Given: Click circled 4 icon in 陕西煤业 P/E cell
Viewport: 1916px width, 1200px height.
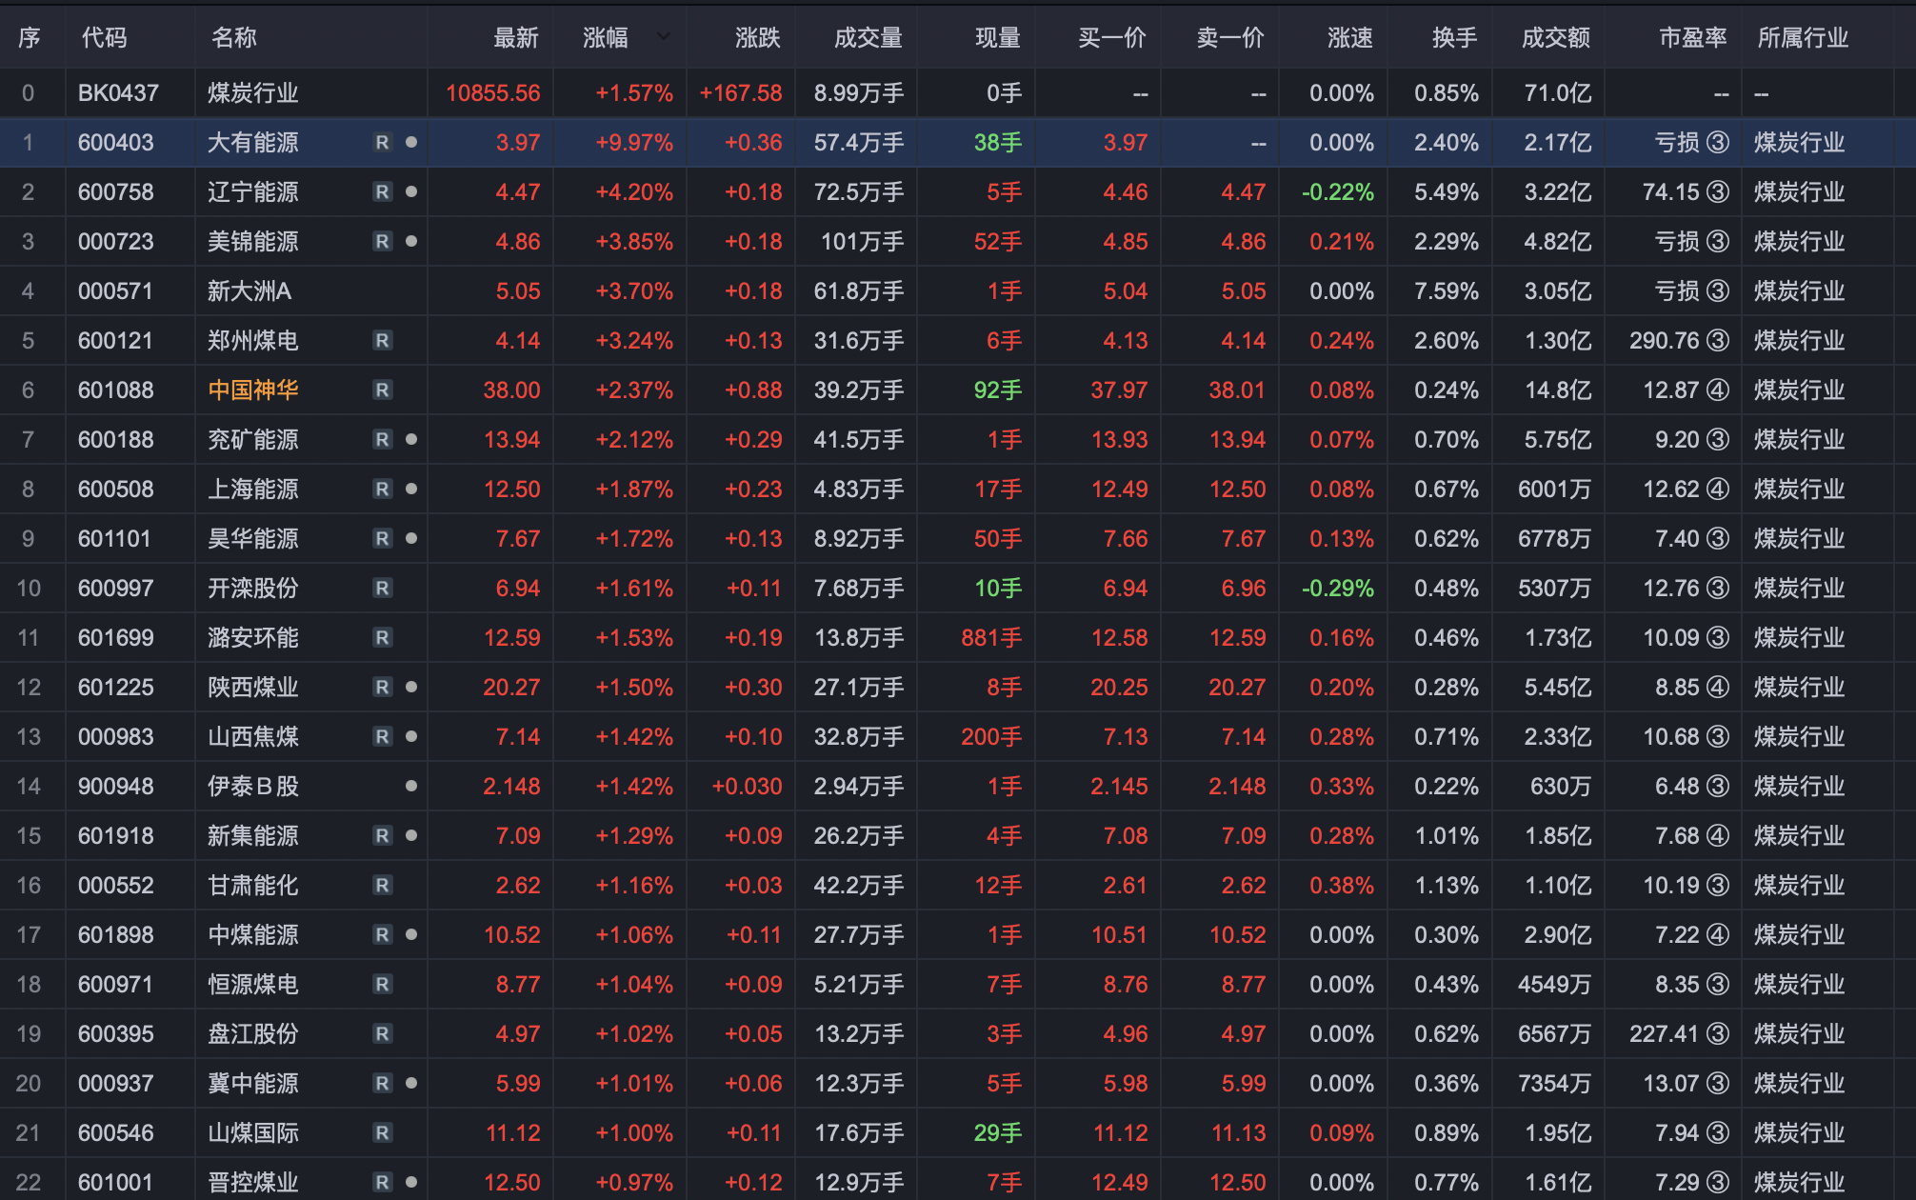Looking at the screenshot, I should coord(1718,688).
